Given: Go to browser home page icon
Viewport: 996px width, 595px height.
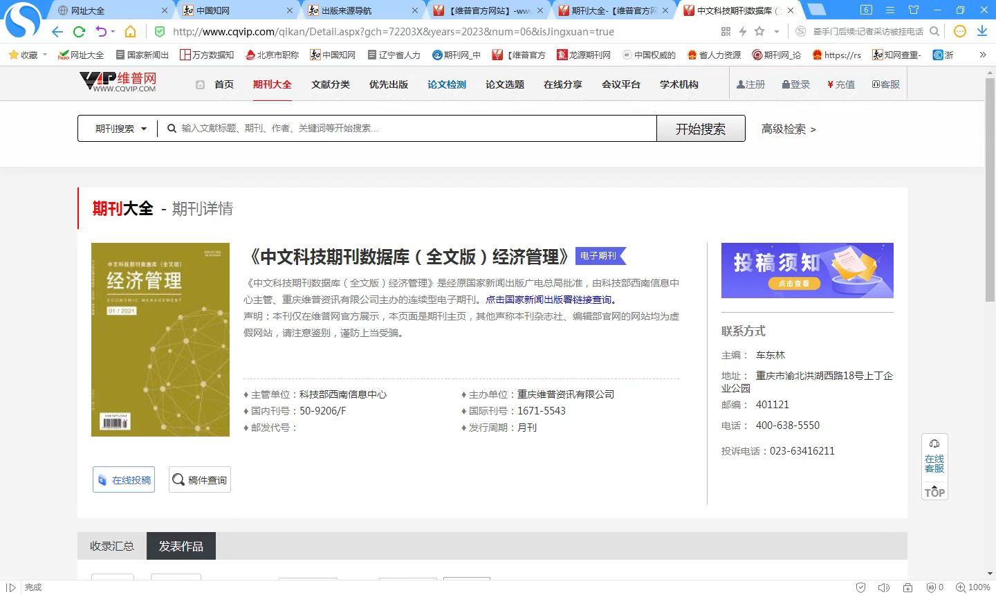Looking at the screenshot, I should tap(130, 32).
